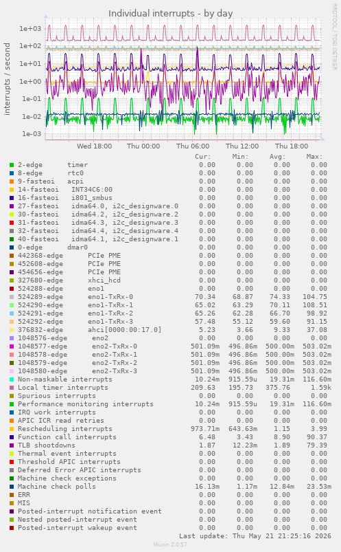The image size is (341, 552).
Task: Click 'Deferred Error APIC interrupts' legend label
Action: point(80,470)
